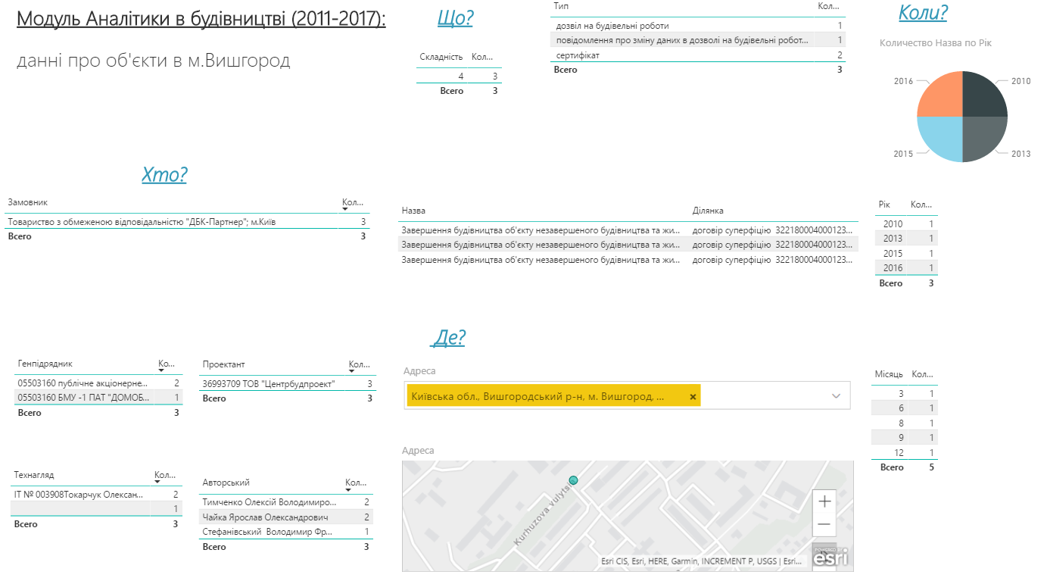Select month 8 row in Місяць table
This screenshot has height=581, width=1047.
904,423
